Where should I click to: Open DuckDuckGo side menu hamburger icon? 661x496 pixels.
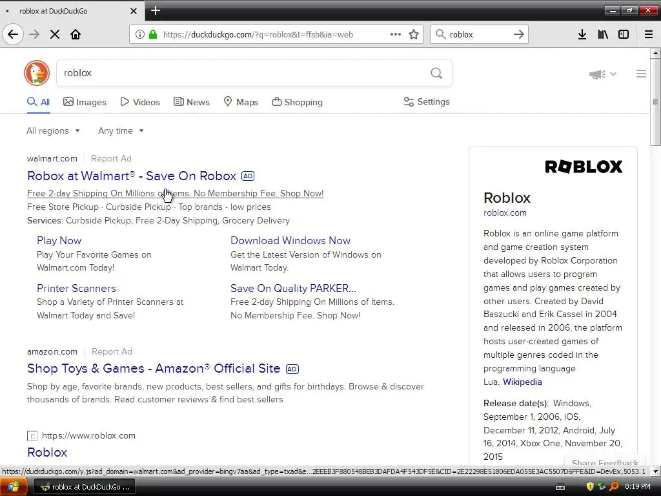click(641, 74)
